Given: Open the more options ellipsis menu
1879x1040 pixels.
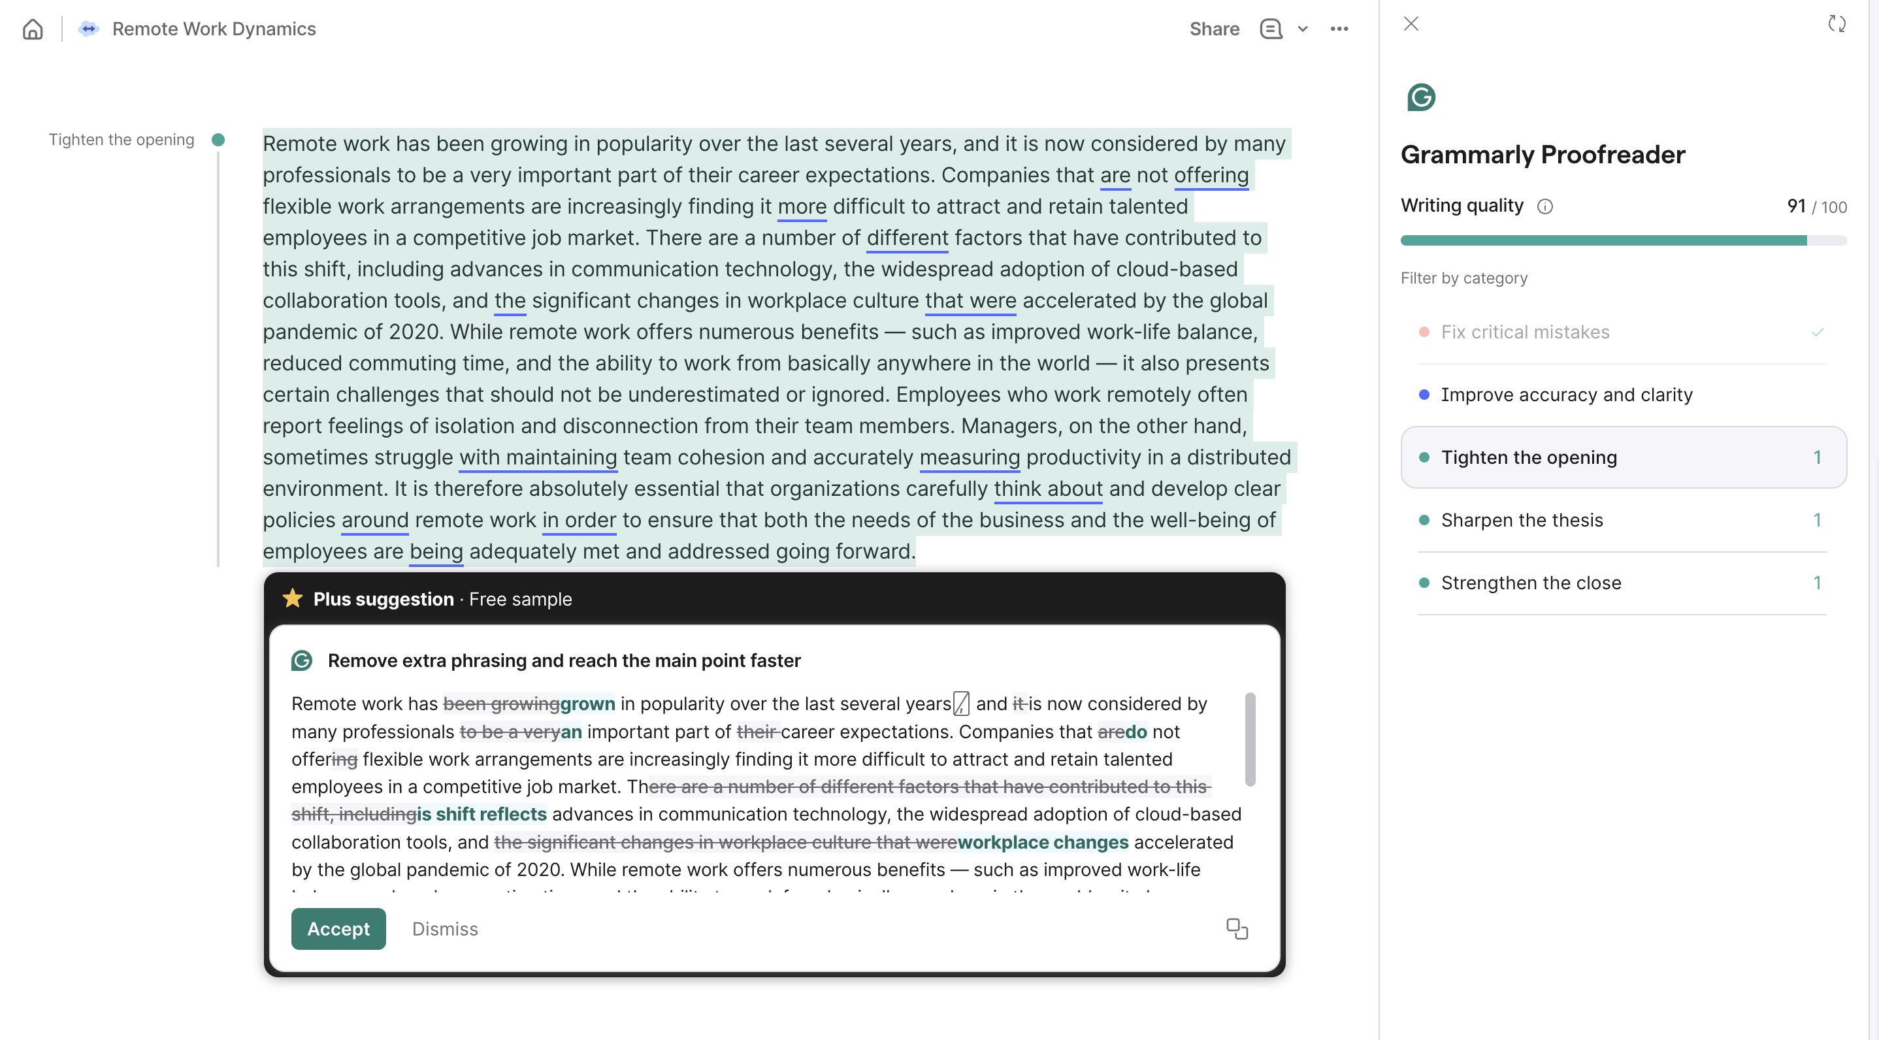Looking at the screenshot, I should pos(1339,29).
